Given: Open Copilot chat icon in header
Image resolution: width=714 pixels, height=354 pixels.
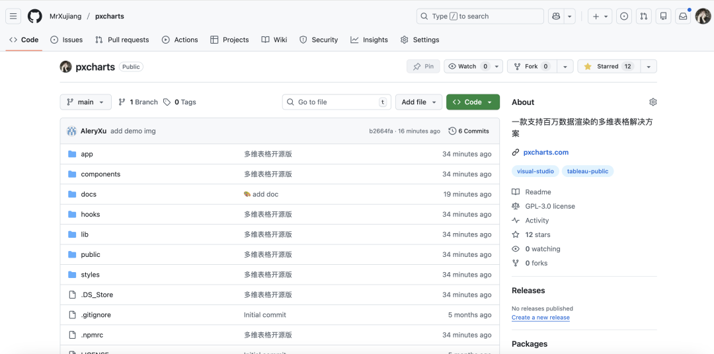Looking at the screenshot, I should click(x=556, y=17).
